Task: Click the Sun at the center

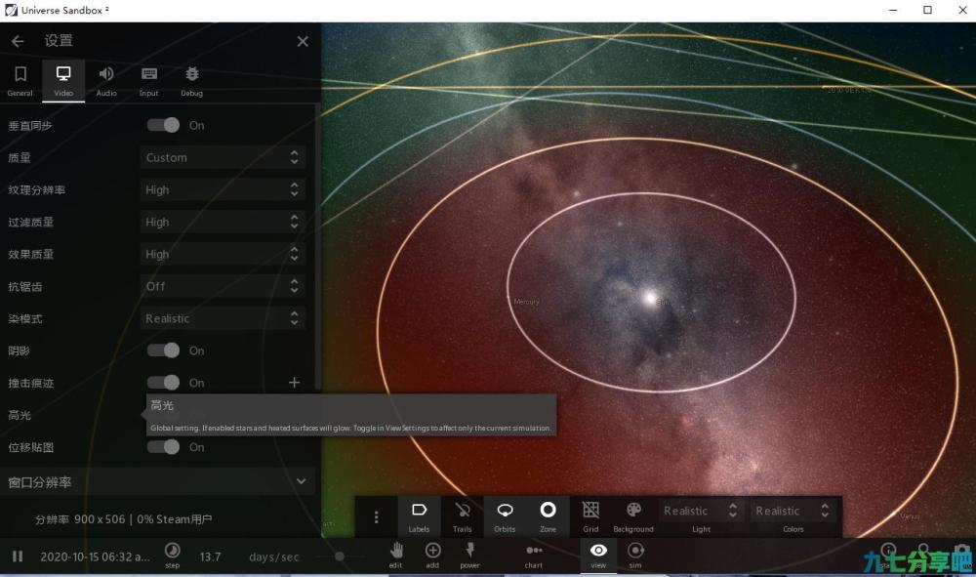Action: pos(650,298)
